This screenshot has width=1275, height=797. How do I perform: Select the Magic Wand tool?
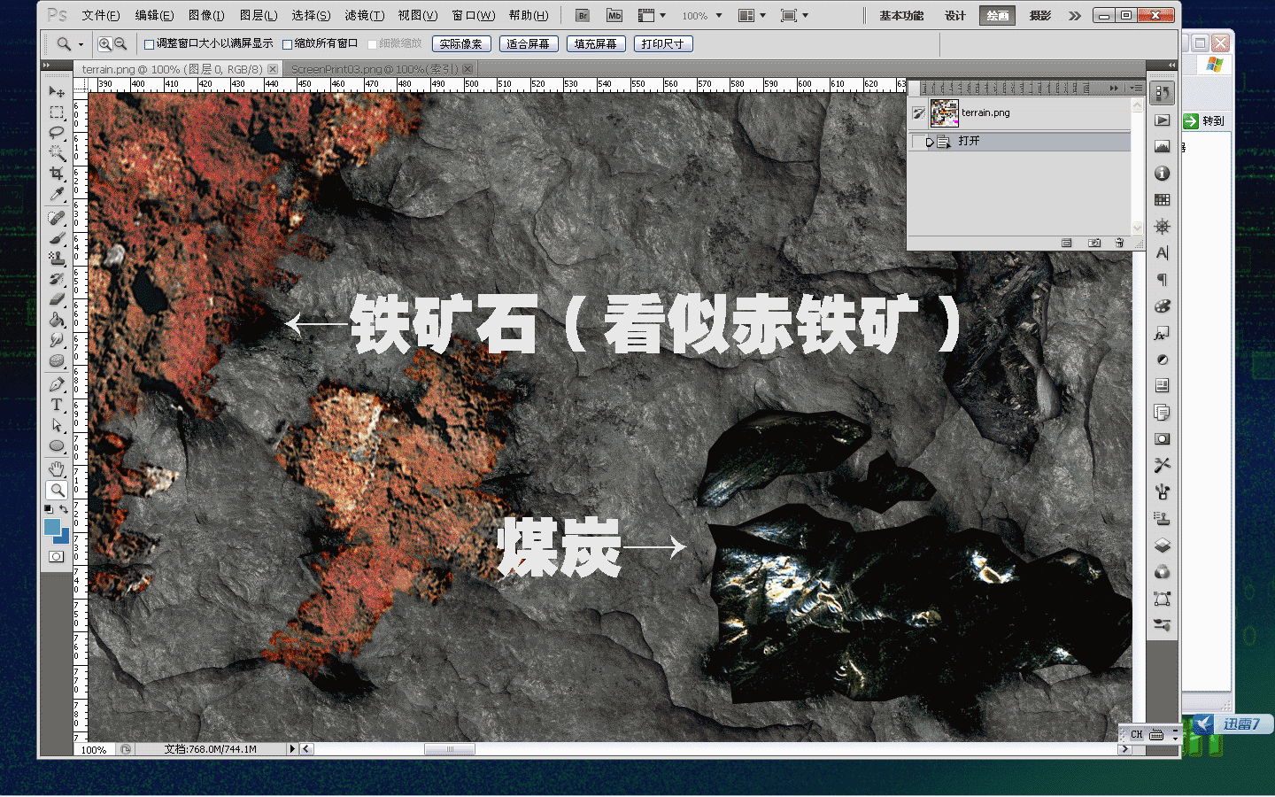point(57,153)
